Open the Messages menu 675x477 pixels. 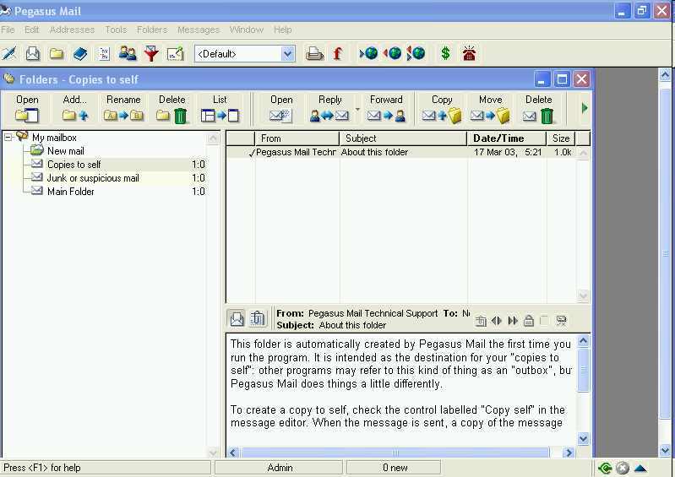tap(199, 30)
